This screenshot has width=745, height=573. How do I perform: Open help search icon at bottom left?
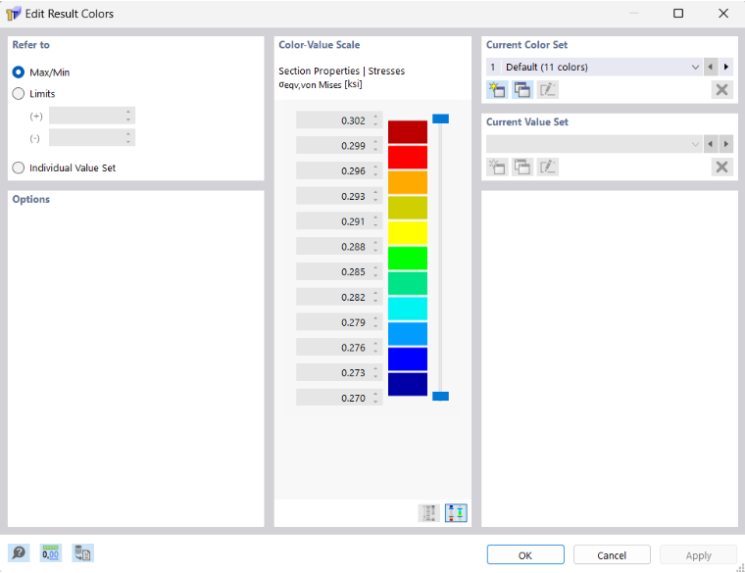click(19, 553)
